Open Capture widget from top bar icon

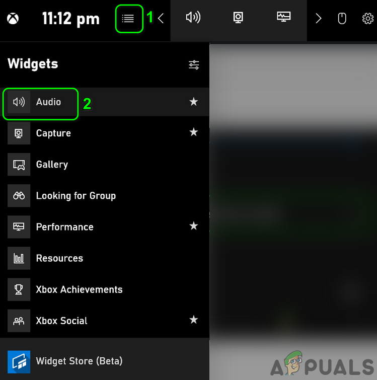[238, 18]
